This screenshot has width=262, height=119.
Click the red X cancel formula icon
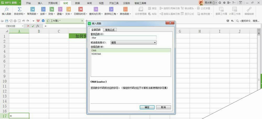click(x=28, y=26)
